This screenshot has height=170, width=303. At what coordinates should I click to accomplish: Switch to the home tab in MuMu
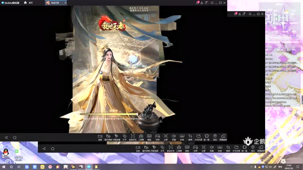(28, 3)
